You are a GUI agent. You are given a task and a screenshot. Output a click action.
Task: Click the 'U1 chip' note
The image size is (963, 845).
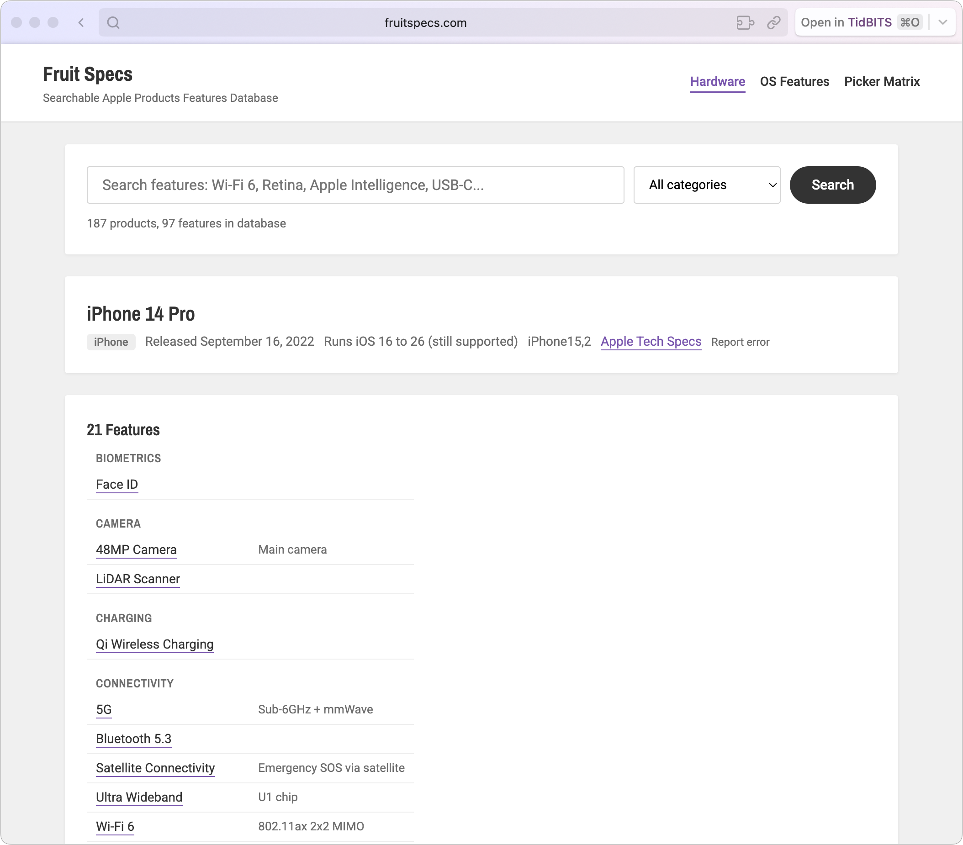[278, 797]
